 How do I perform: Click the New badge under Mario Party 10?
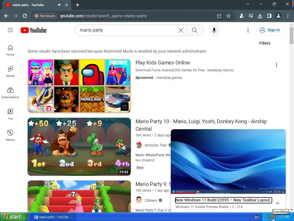pos(140,168)
